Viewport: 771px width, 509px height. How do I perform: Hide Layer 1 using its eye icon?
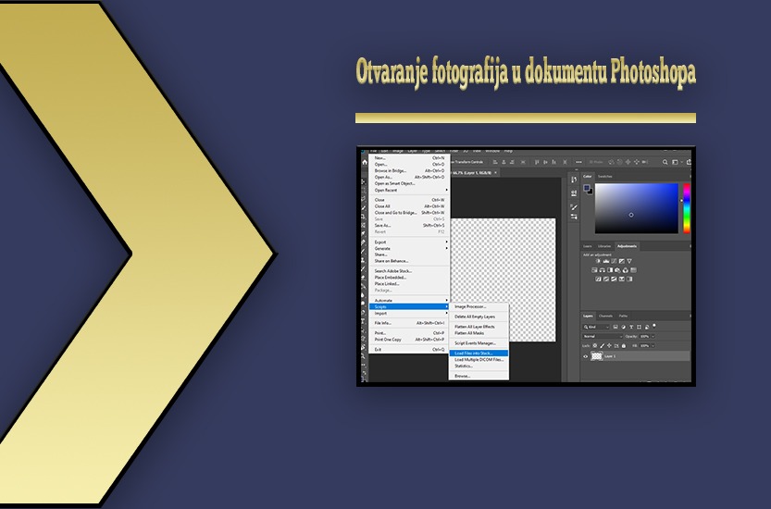coord(586,356)
